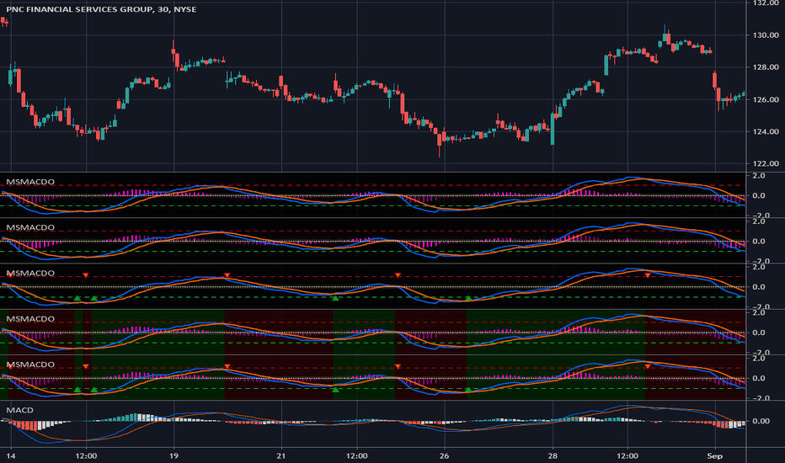
Task: Click the rightmost red sell triangle in shaded arrows pane
Action: [648, 367]
